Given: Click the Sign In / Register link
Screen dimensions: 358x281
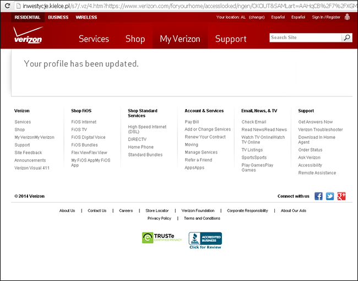Looking at the screenshot, I should [x=326, y=17].
